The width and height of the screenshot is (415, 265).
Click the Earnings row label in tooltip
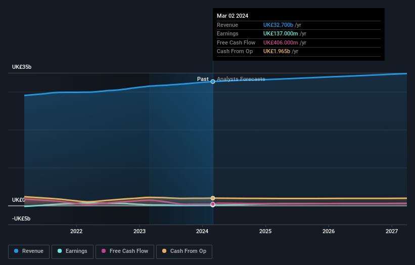[227, 33]
